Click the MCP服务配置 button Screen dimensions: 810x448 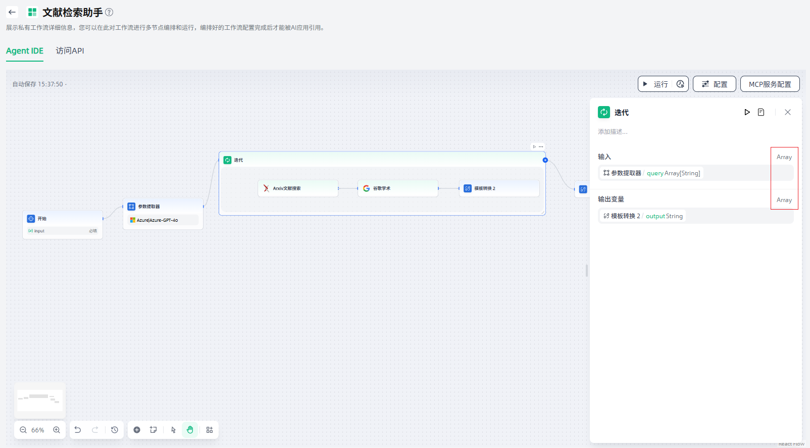point(770,84)
